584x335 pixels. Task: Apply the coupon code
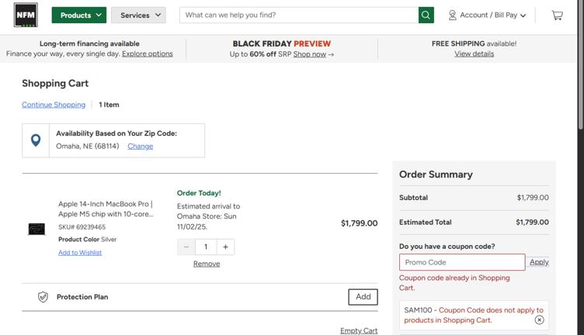pyautogui.click(x=539, y=262)
